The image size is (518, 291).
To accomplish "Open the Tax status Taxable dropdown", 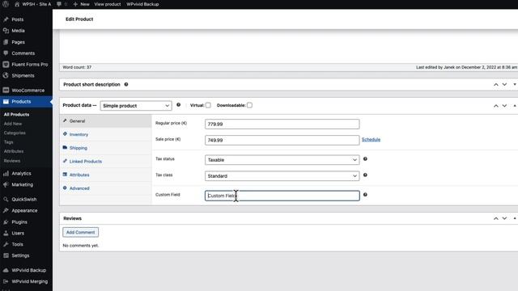I will pyautogui.click(x=282, y=160).
